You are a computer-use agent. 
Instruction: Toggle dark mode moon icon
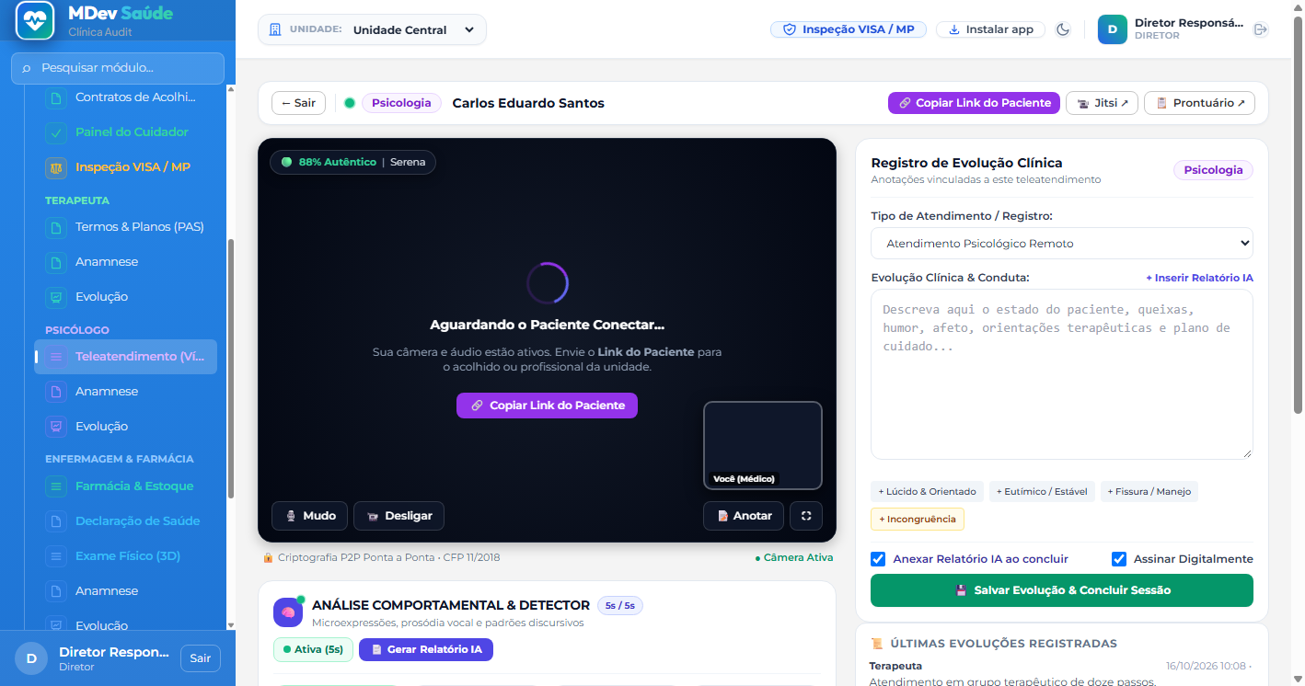tap(1063, 29)
